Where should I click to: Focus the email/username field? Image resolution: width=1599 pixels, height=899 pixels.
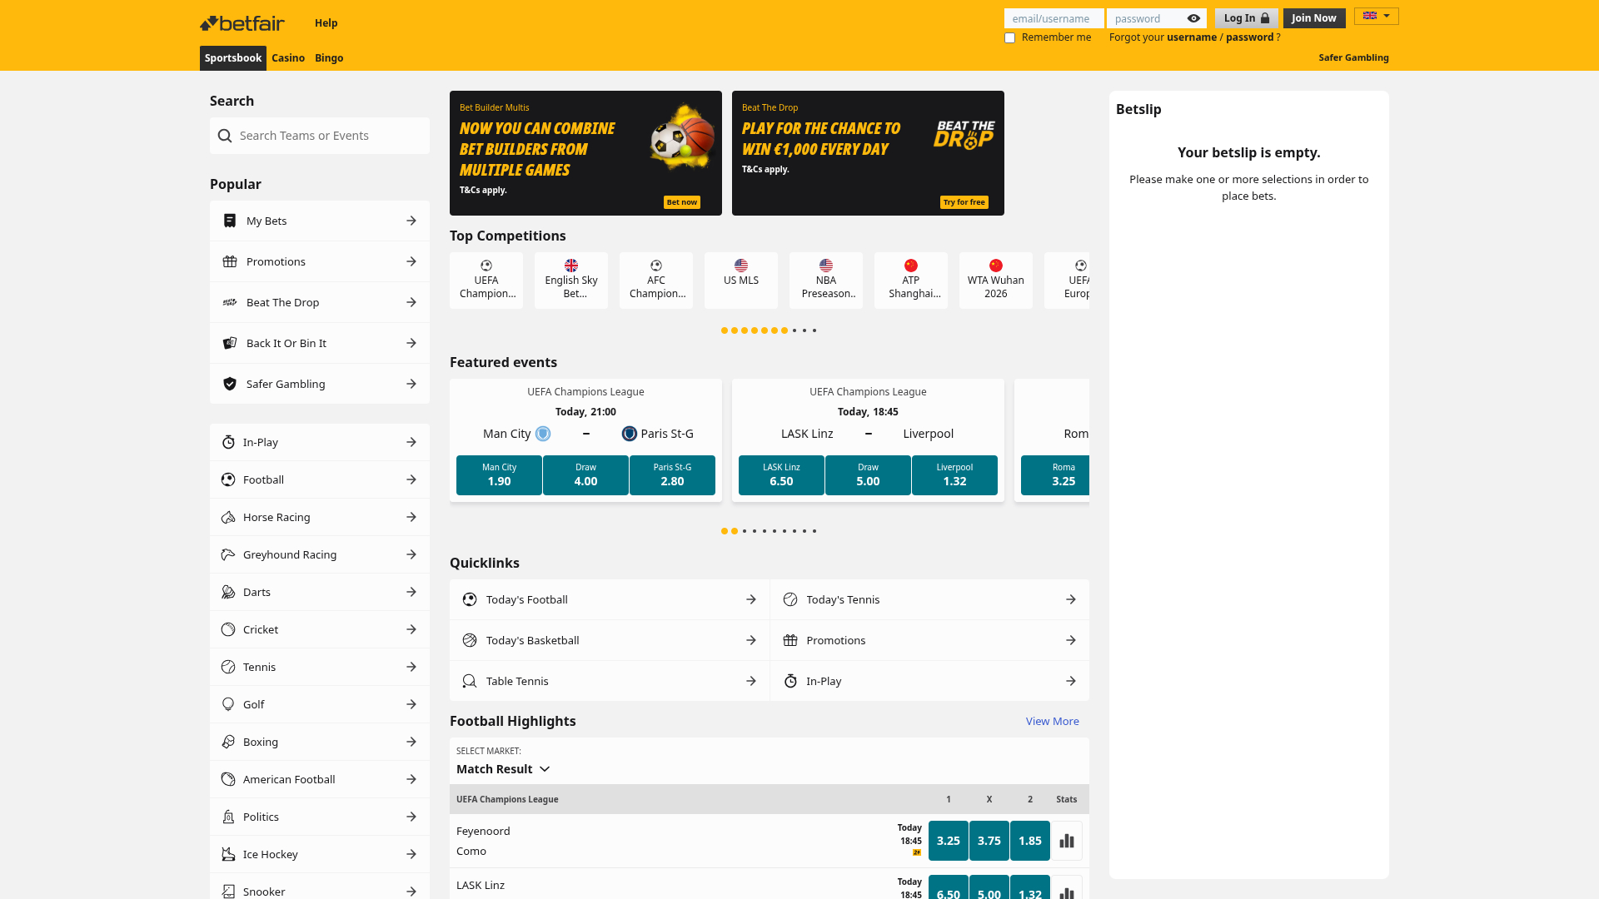pyautogui.click(x=1054, y=18)
